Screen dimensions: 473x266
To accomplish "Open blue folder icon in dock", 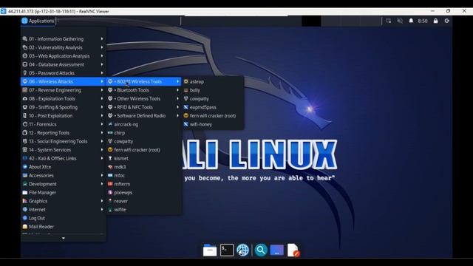I will pos(277,250).
